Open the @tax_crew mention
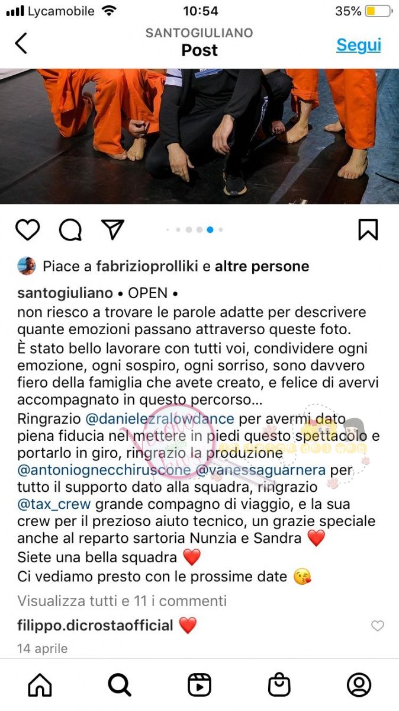 [54, 504]
